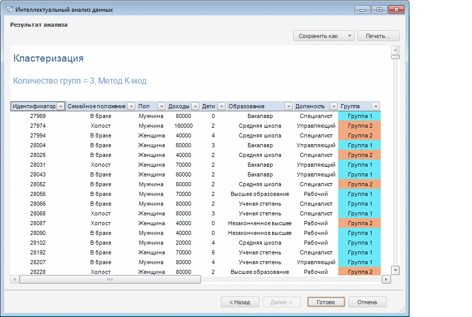Open the Сохранить как dropdown arrow
Screen dimensions: 472x317
pos(349,36)
